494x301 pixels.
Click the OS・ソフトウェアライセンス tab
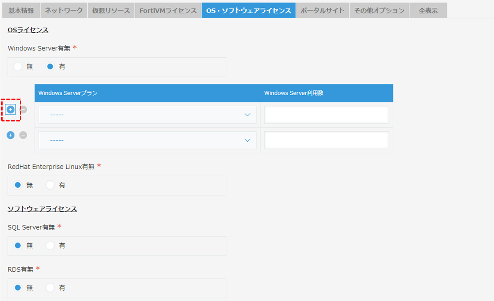click(x=249, y=10)
